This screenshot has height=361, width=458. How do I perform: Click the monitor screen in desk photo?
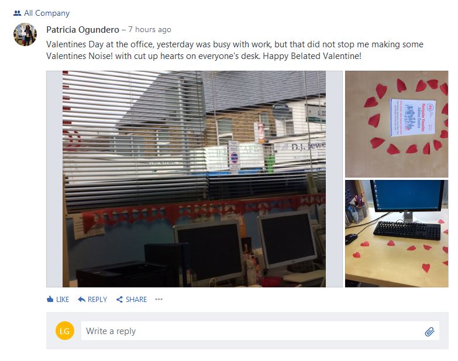[408, 194]
